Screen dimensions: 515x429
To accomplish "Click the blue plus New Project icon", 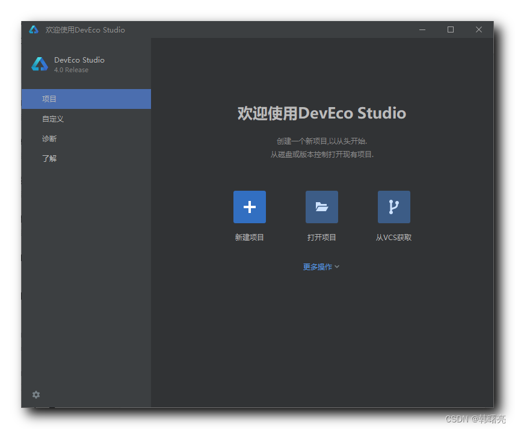I will [249, 207].
